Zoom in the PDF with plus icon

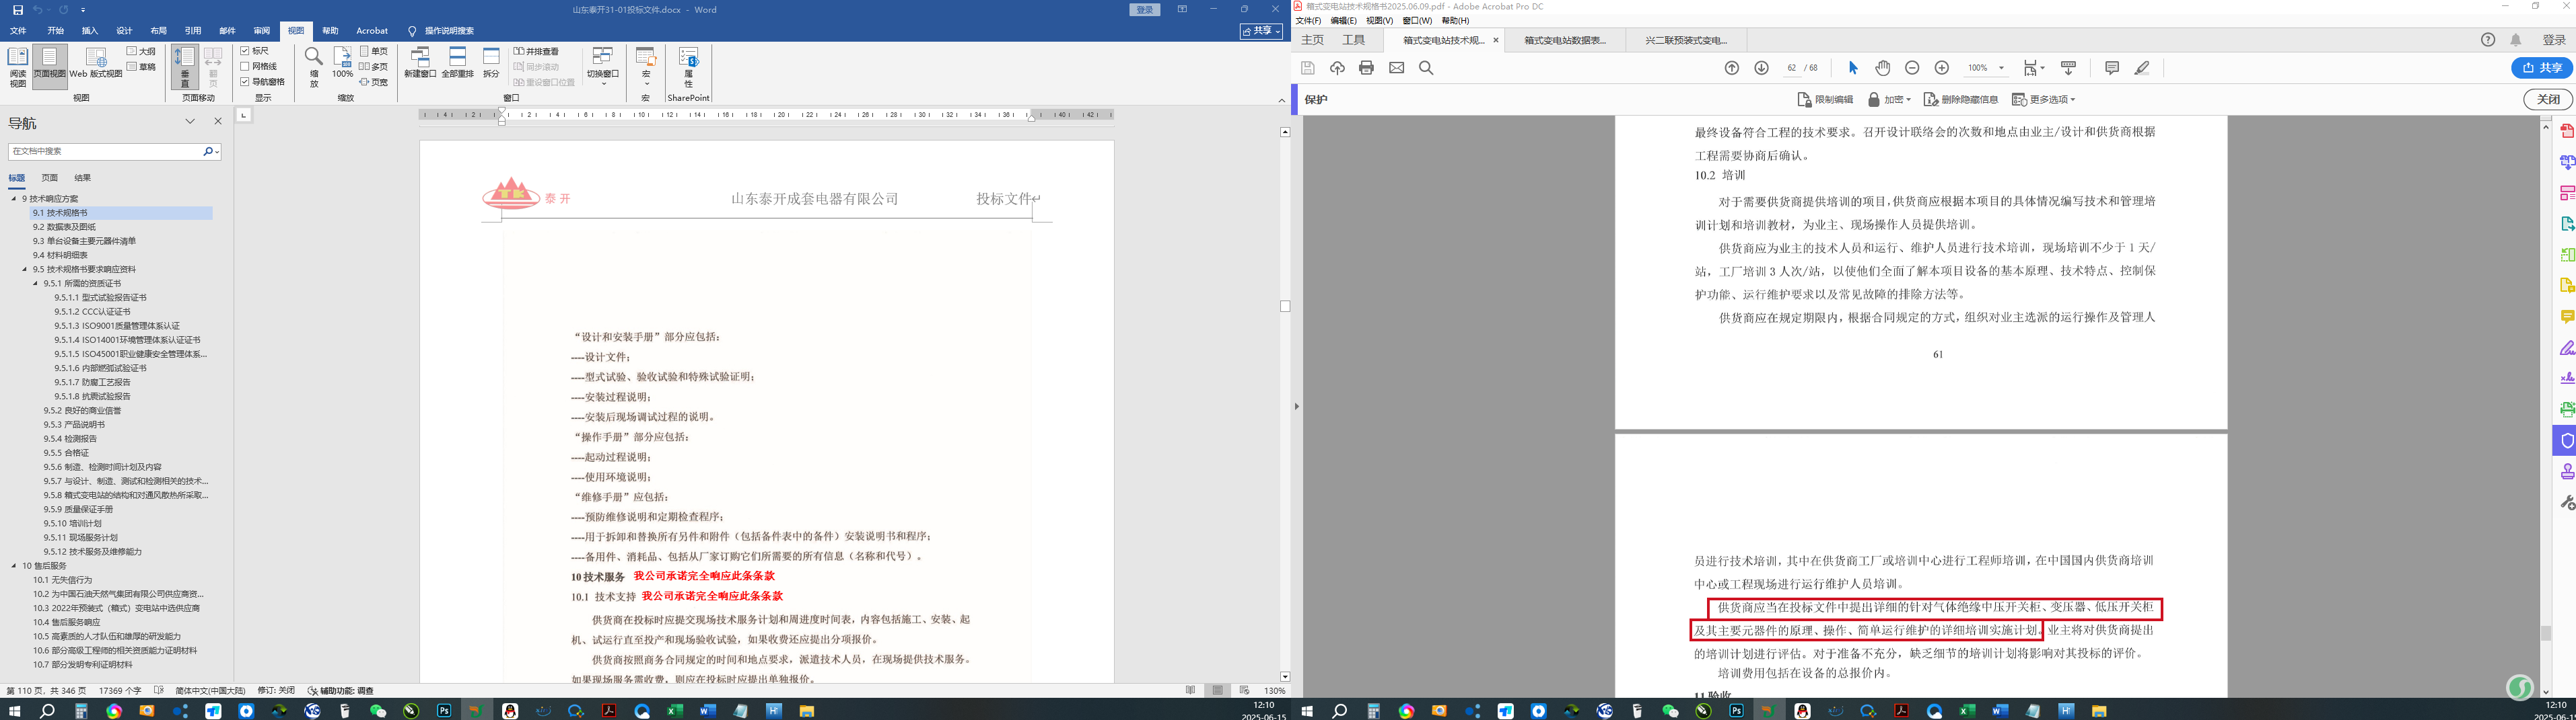point(1942,68)
